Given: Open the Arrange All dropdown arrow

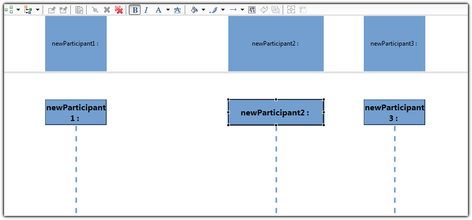Looking at the screenshot, I should [18, 10].
